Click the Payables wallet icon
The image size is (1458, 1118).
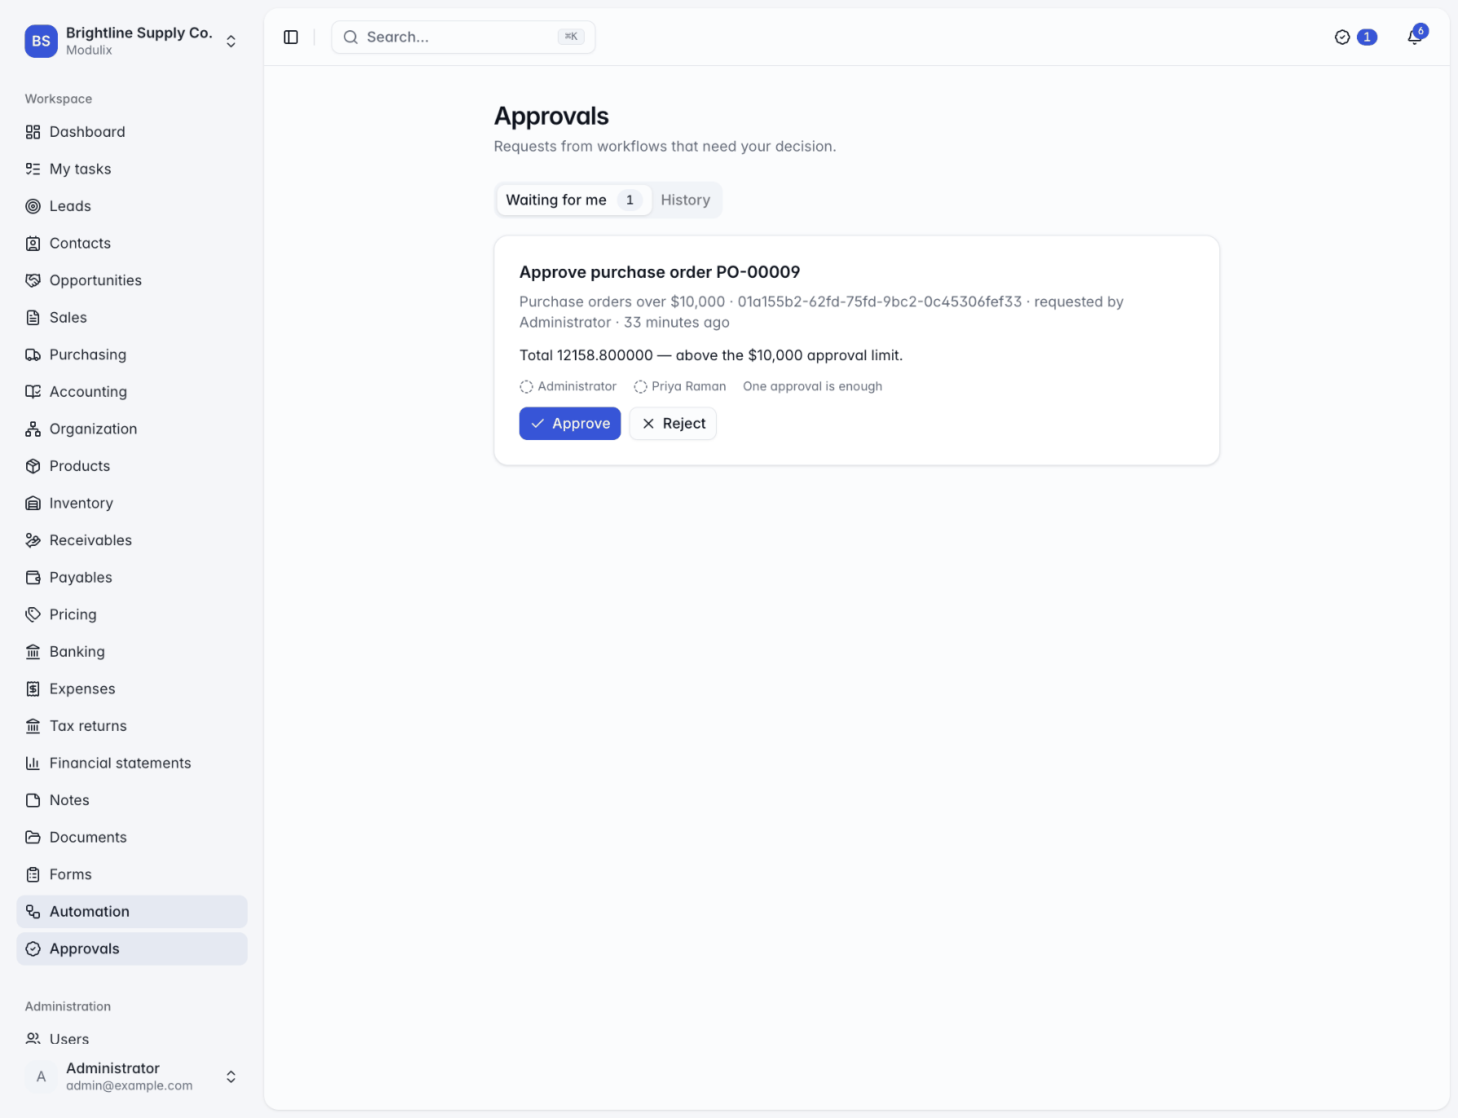(x=33, y=577)
